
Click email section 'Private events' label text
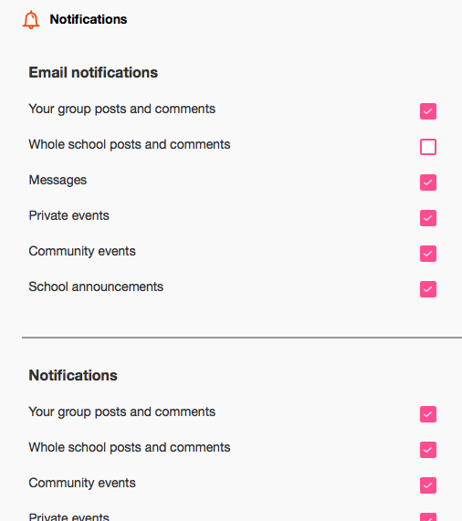point(69,215)
